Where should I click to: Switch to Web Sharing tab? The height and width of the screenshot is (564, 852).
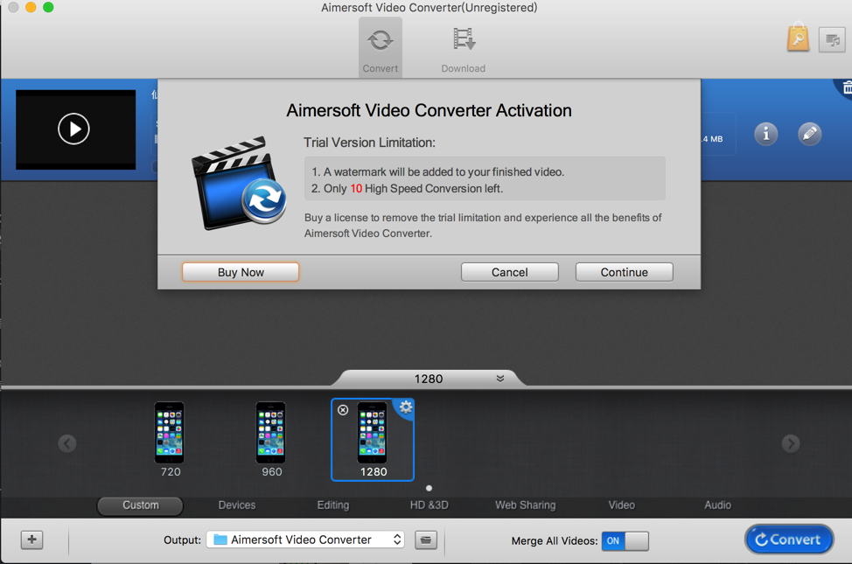point(526,505)
